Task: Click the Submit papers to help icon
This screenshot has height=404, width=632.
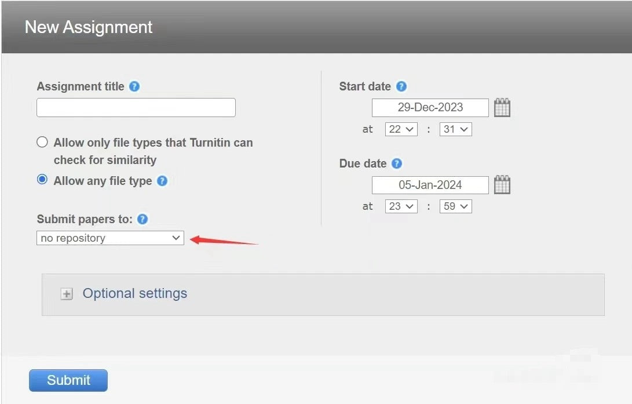Action: tap(143, 219)
